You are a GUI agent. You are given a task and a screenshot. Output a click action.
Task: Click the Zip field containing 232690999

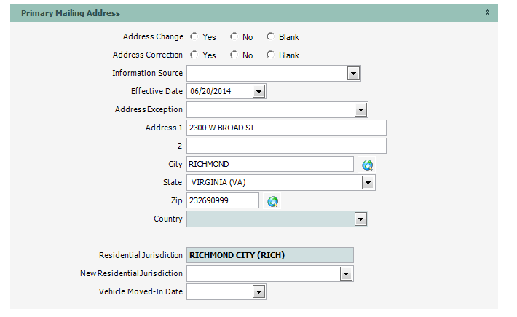click(222, 200)
